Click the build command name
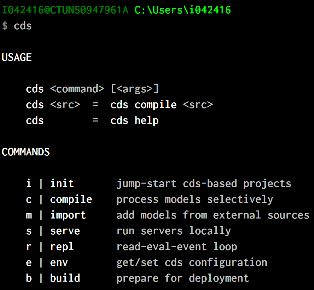Screen dimensions: 314x290 pos(65,278)
